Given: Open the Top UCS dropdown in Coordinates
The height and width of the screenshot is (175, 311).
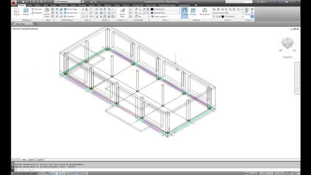Looking at the screenshot, I should tap(142, 17).
